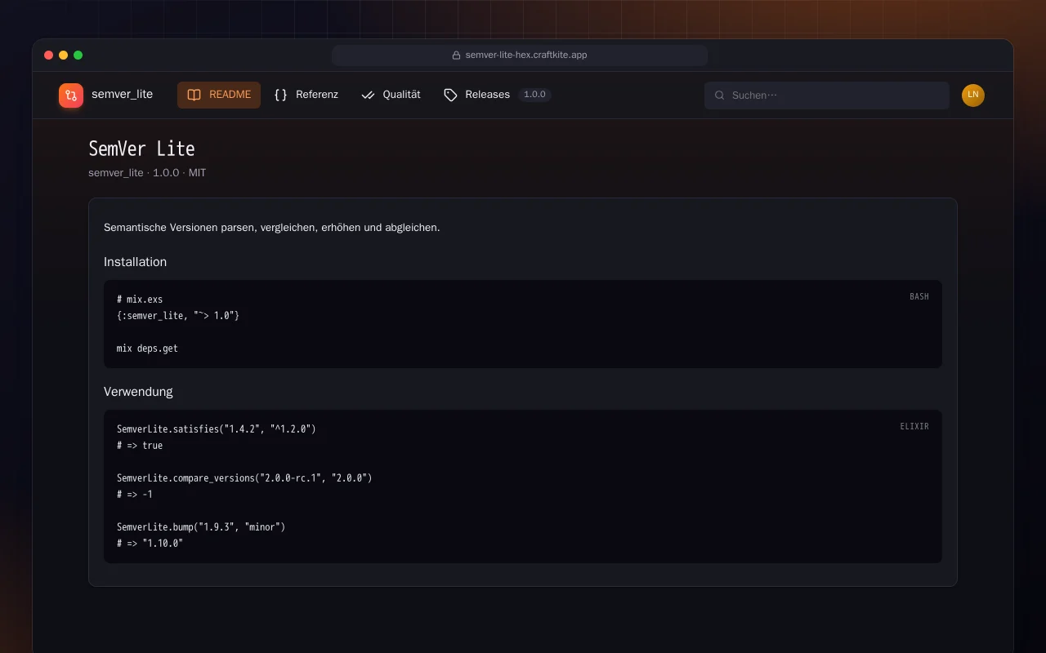Viewport: 1046px width, 653px height.
Task: Click the Referenz curly braces icon
Action: click(281, 95)
